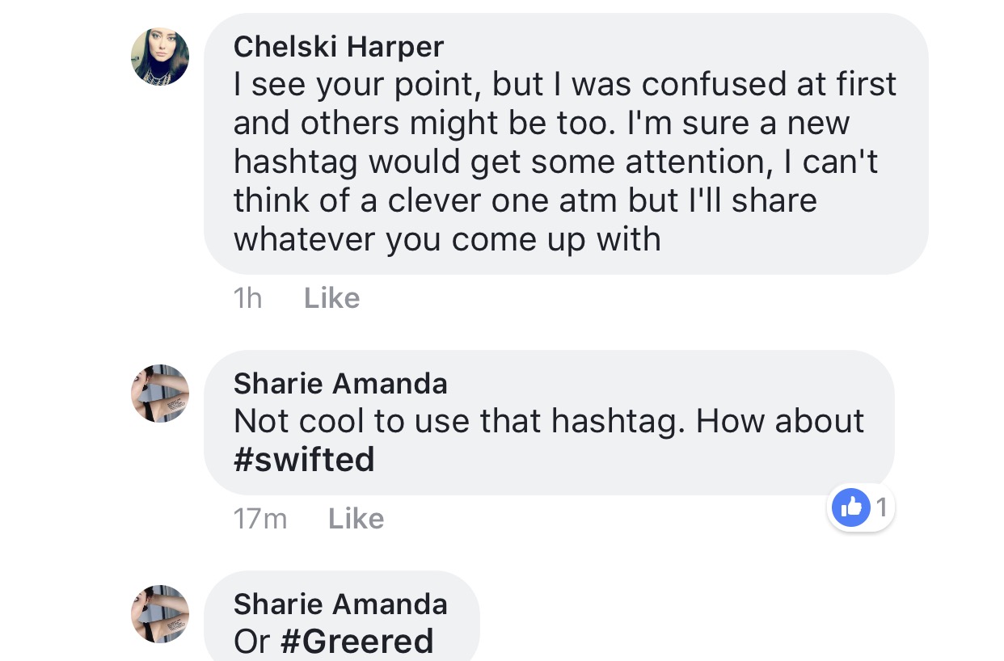Like the comment posted 17m ago
1004x661 pixels.
tap(356, 518)
